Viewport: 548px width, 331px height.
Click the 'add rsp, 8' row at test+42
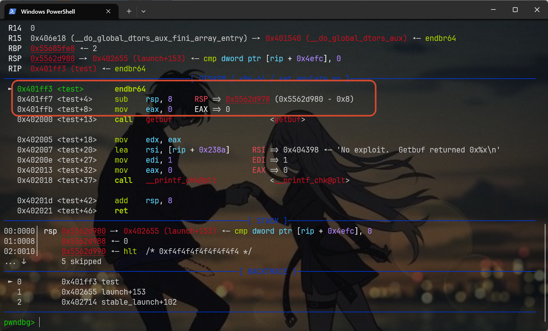pos(95,201)
